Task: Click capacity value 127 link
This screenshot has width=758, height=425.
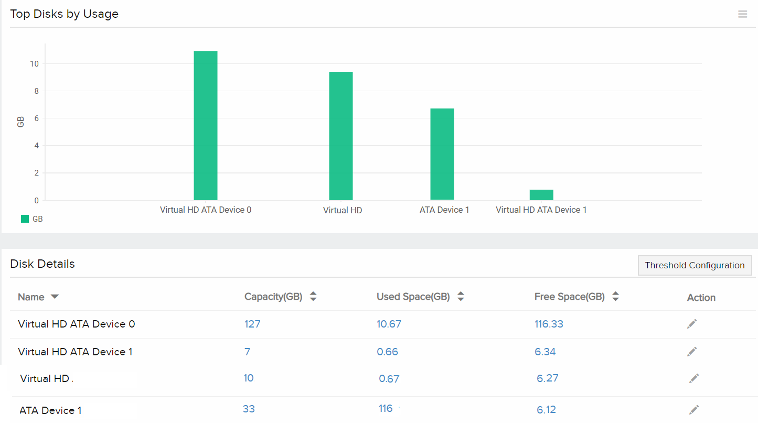Action: [x=252, y=324]
